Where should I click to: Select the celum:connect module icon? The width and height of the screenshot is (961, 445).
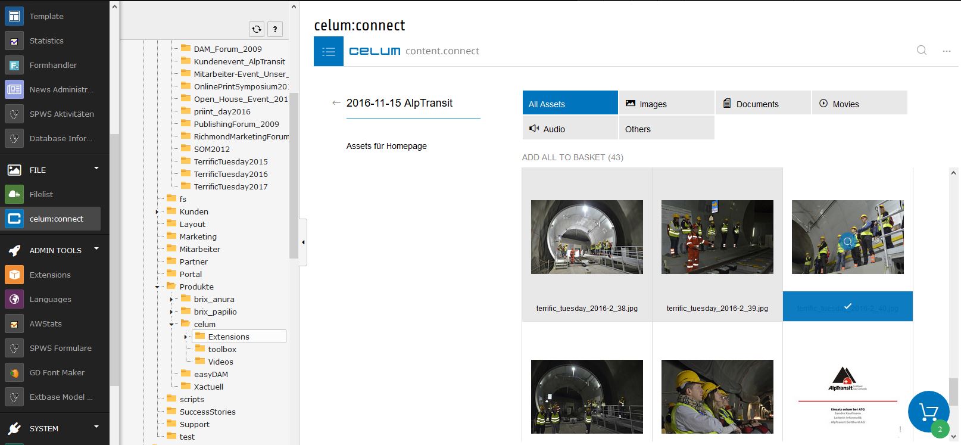click(14, 219)
